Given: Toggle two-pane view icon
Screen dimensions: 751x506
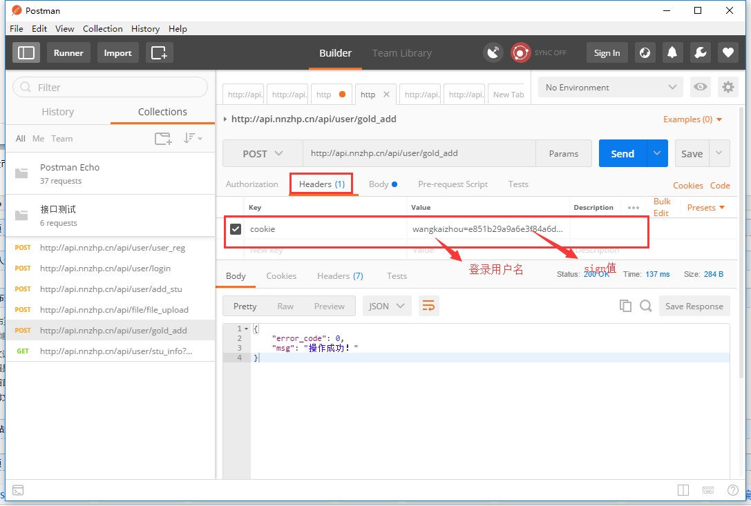Looking at the screenshot, I should tap(683, 490).
